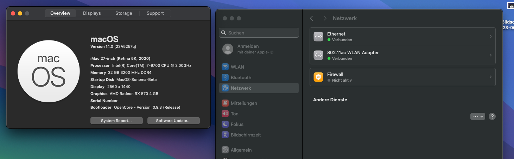This screenshot has width=514, height=159.
Task: Select Netzwerk in the settings sidebar
Action: point(259,88)
